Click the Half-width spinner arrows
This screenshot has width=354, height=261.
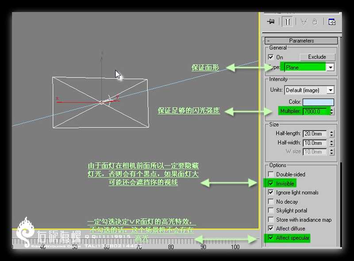331,143
